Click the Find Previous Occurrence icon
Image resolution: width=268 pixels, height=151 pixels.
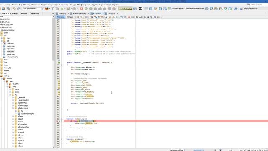point(95,17)
